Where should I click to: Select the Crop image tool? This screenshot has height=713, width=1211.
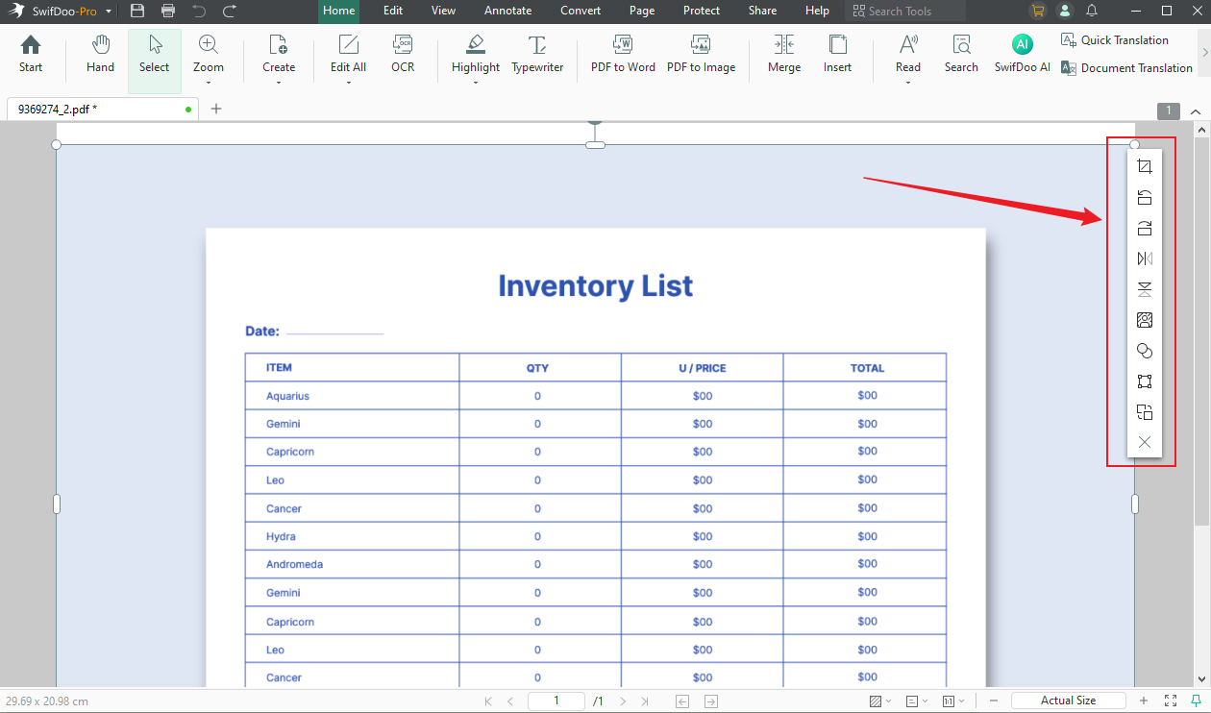coord(1144,166)
